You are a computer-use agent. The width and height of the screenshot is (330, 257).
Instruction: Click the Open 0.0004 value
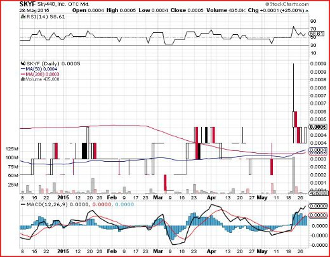click(88, 10)
